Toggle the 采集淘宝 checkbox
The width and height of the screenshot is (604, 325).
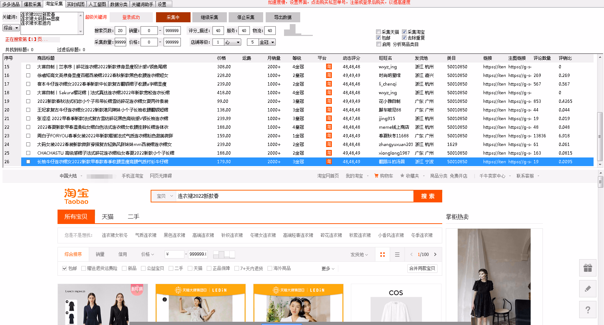[404, 32]
